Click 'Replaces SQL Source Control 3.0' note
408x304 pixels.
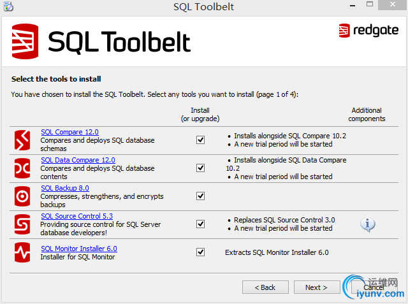point(284,220)
